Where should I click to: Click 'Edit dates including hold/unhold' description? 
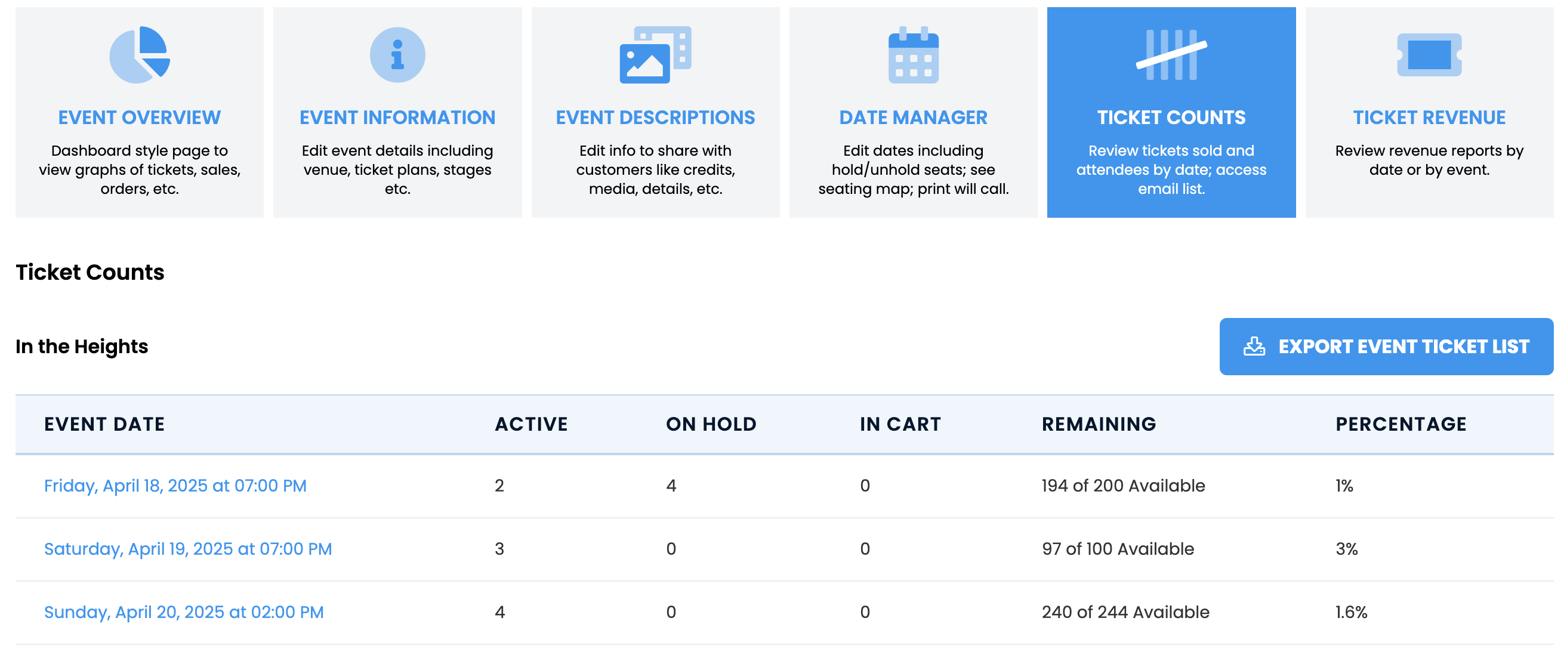(x=913, y=169)
